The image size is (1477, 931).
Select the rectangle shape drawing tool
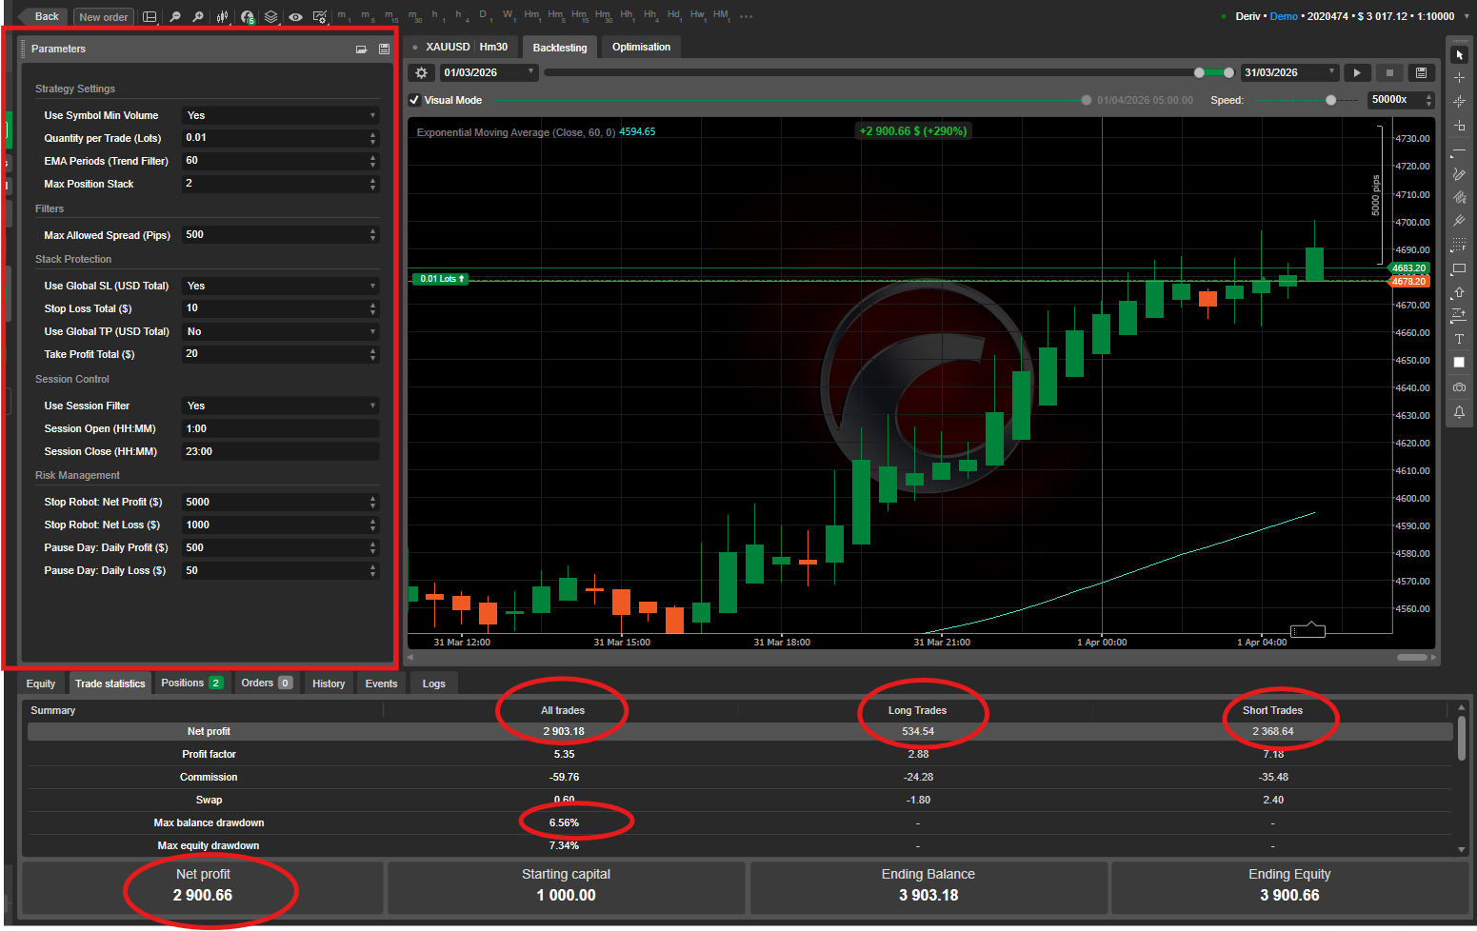point(1459,268)
